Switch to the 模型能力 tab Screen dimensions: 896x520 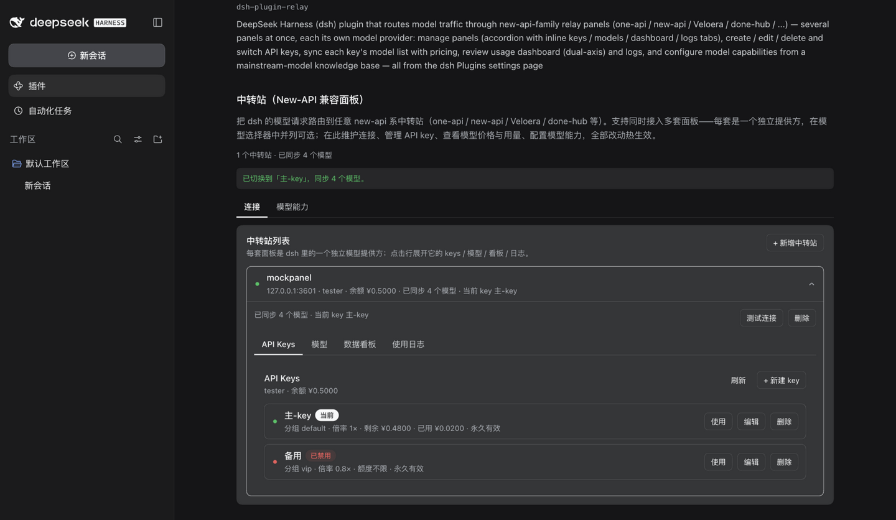(292, 207)
